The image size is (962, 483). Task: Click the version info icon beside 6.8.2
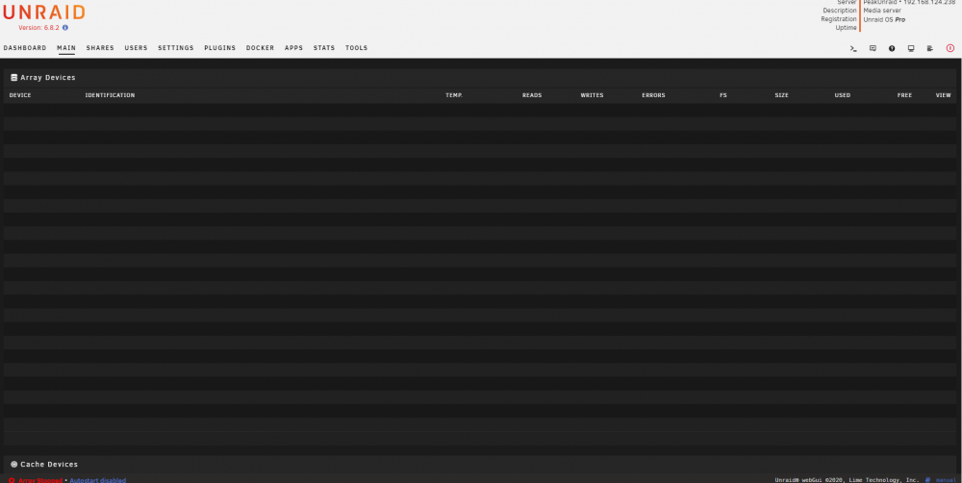click(x=65, y=28)
